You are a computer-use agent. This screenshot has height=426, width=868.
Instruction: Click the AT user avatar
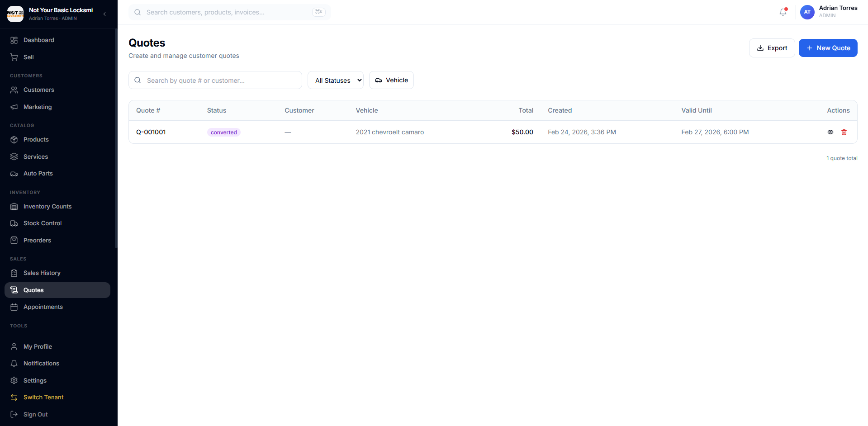807,12
